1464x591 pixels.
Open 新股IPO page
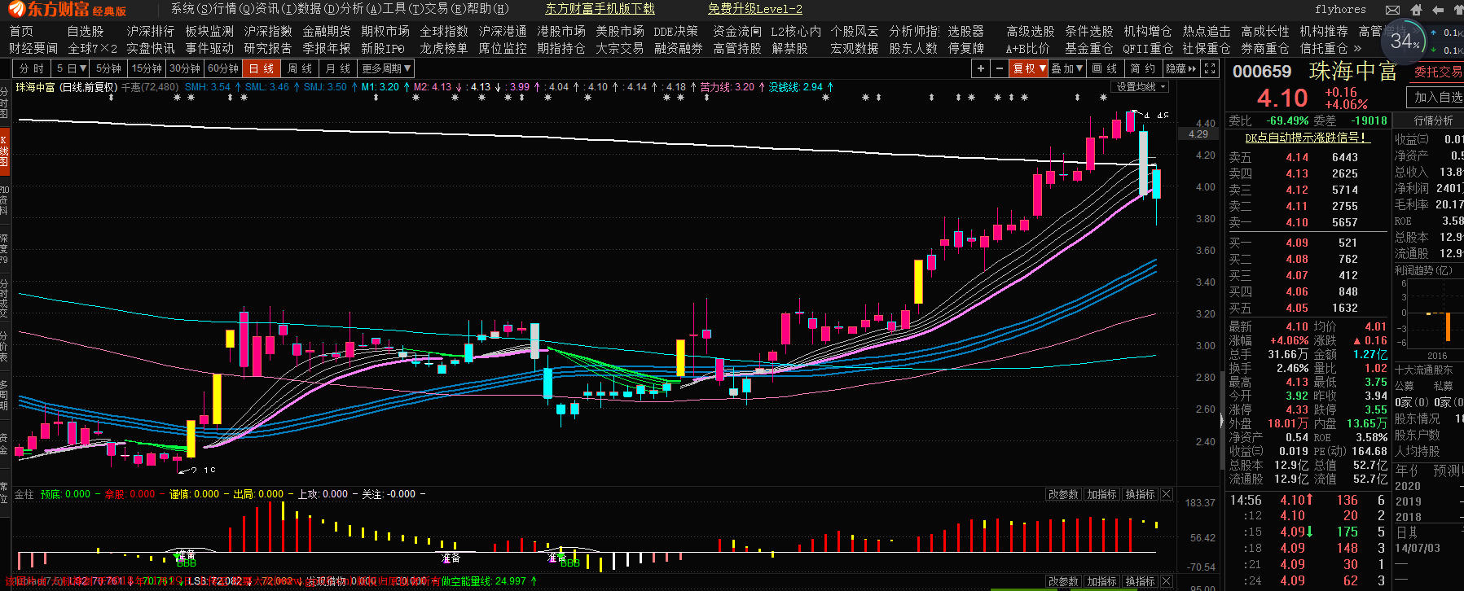point(383,48)
